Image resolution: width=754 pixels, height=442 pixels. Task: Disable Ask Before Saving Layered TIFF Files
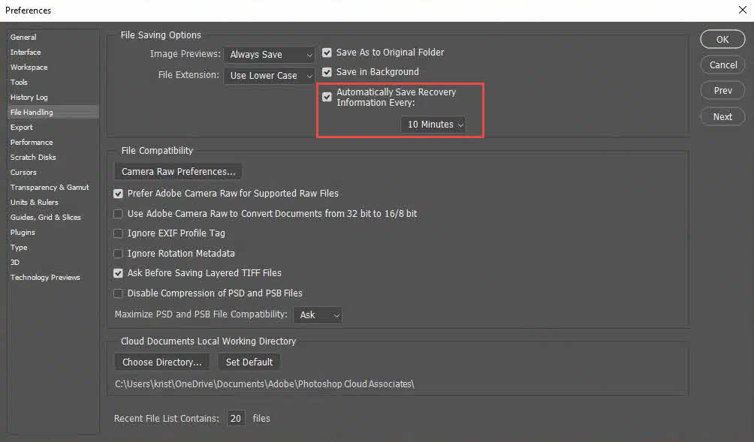pos(118,273)
